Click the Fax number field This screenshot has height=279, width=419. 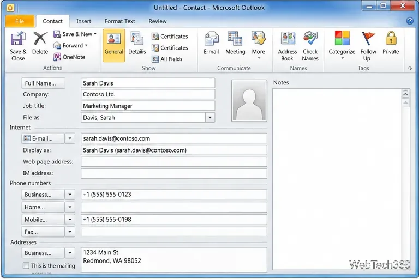pos(174,232)
